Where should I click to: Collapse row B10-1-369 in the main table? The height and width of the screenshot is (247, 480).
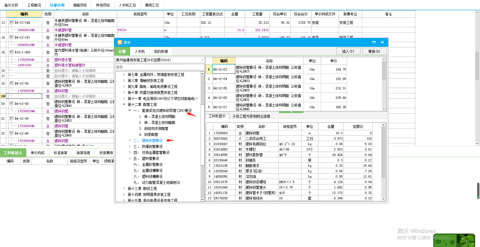pos(11,52)
